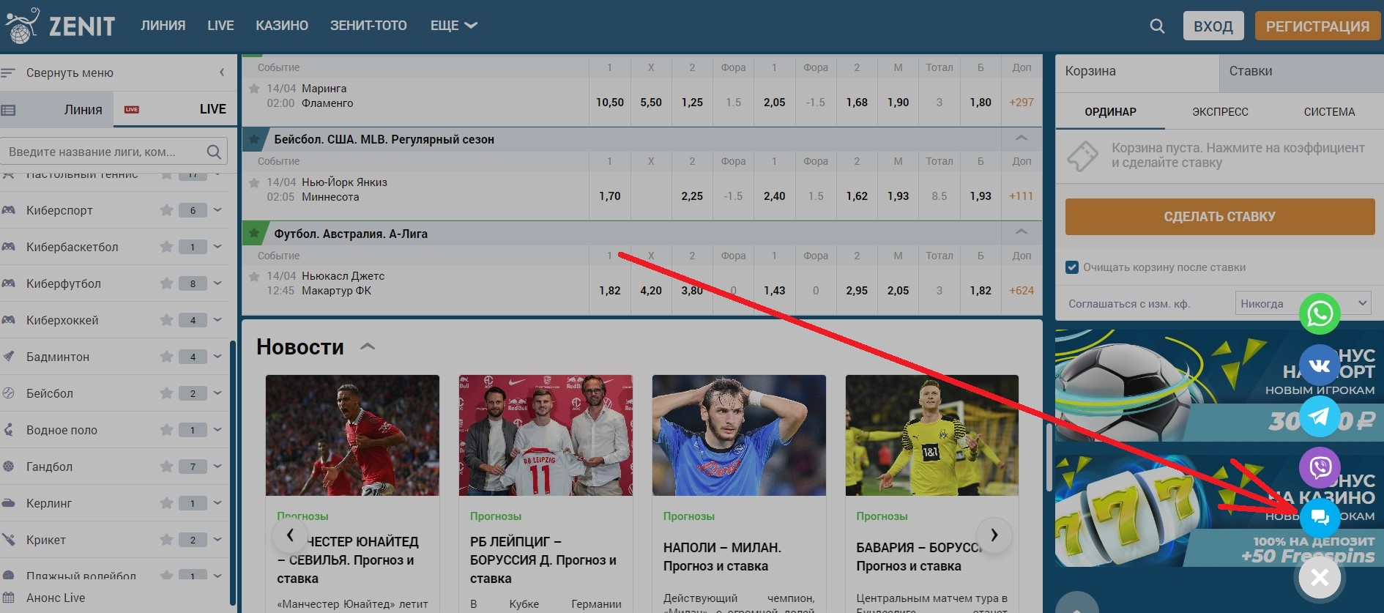This screenshot has height=613, width=1384.
Task: Click the Zenit logo
Action: [x=60, y=26]
